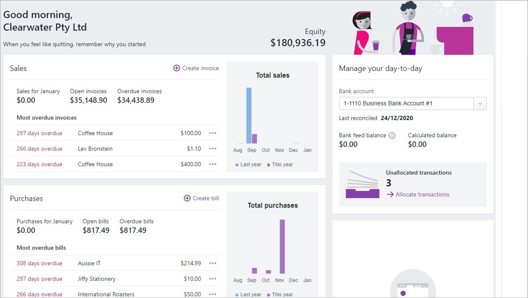528x298 pixels.
Task: Open options menu for 297 days overdue Coffee House invoice
Action: point(213,133)
